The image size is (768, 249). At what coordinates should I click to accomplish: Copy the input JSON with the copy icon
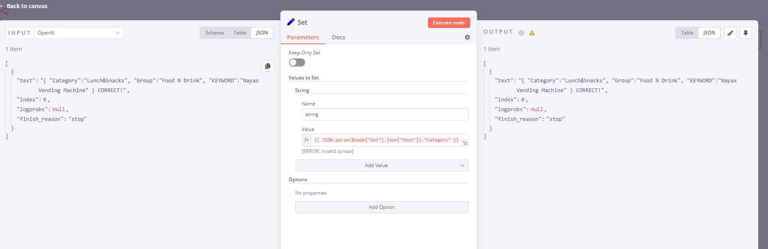[x=268, y=66]
